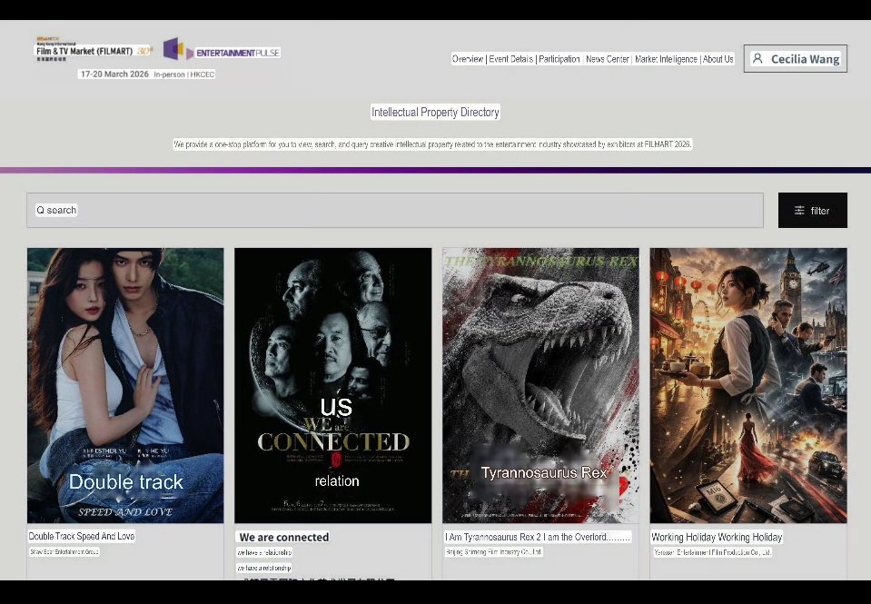Select the 17-20 March 2026 date text
871x604 pixels.
tap(114, 74)
